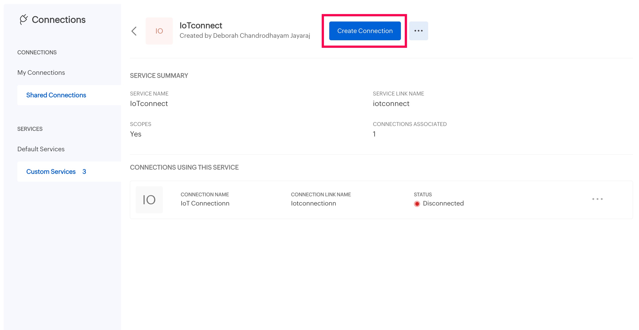Click the Connections sidebar heading
Screen dimensions: 639x330
click(x=58, y=19)
